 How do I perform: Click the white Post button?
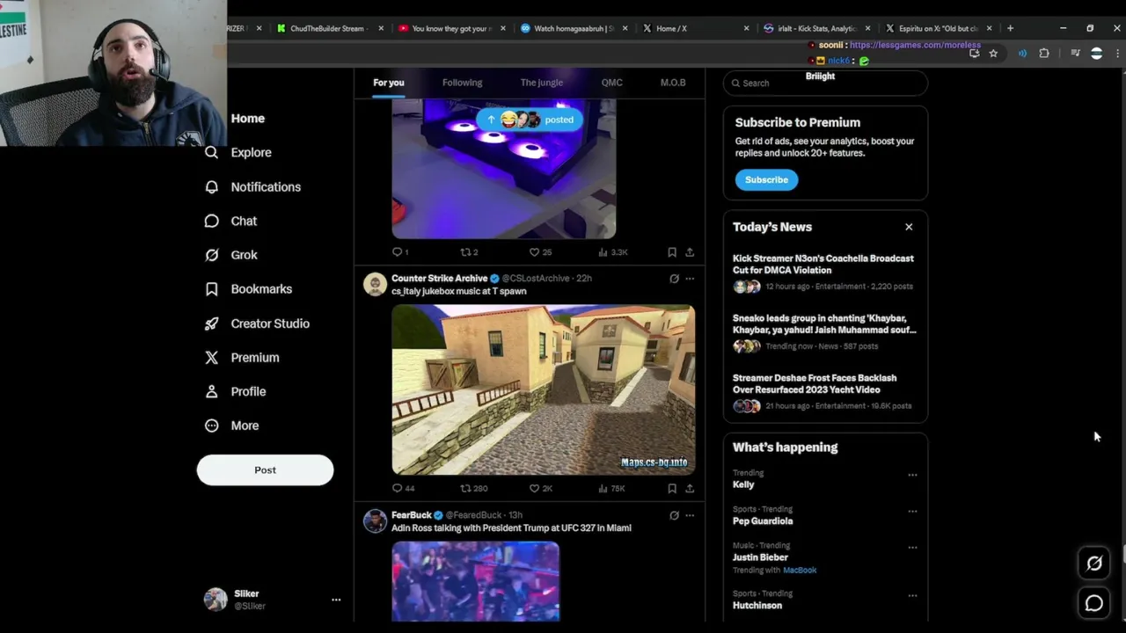[x=265, y=469]
